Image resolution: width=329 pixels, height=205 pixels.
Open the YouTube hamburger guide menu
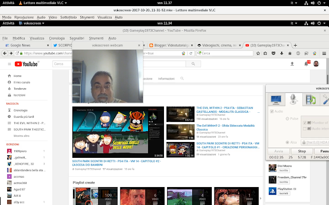point(9,64)
